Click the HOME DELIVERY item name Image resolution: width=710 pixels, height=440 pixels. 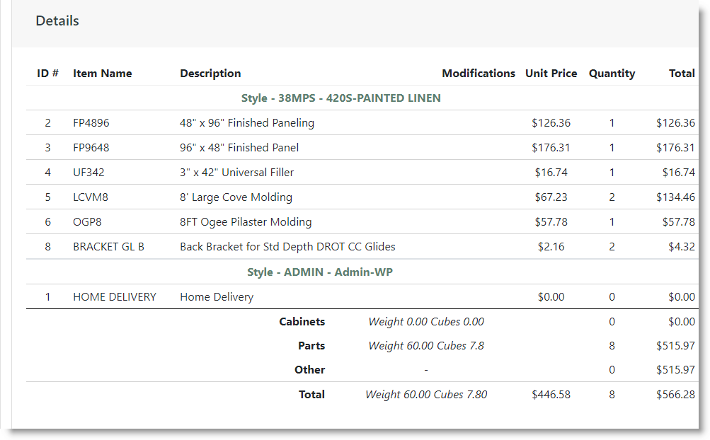(x=115, y=297)
